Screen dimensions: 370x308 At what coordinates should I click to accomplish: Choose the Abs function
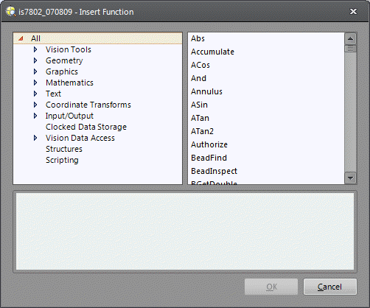click(198, 38)
